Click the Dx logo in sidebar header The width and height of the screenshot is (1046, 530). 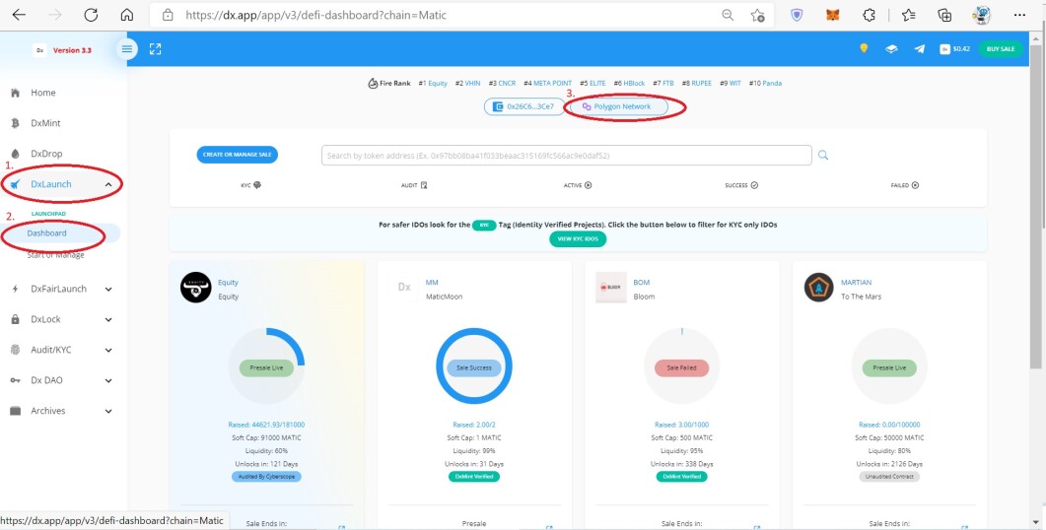pyautogui.click(x=39, y=50)
